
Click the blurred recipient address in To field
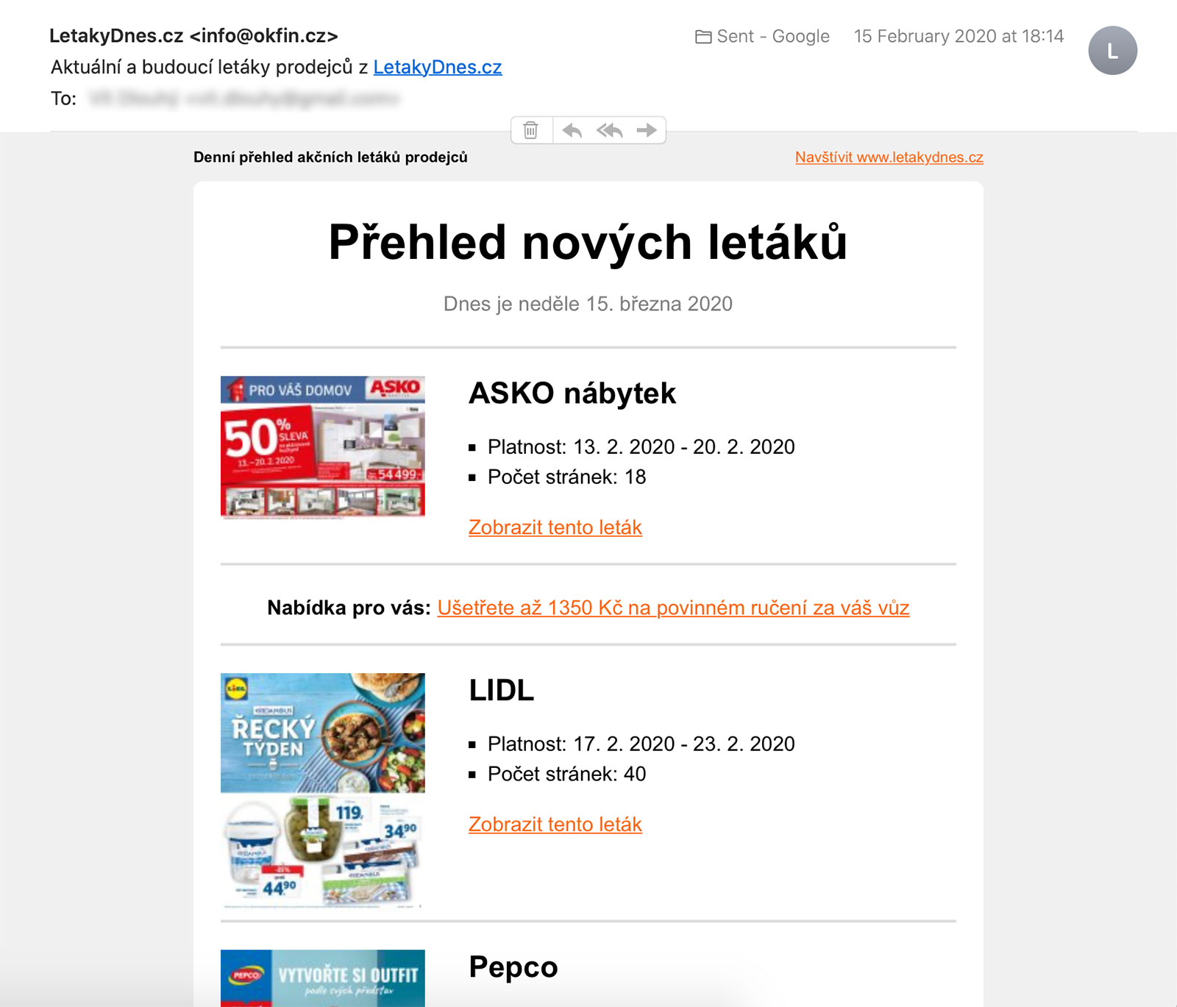coord(243,99)
